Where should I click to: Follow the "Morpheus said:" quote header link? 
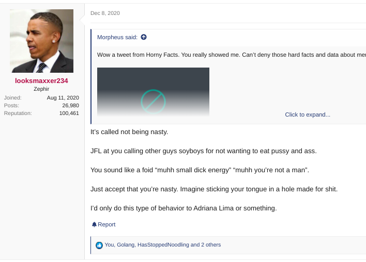[x=117, y=37]
